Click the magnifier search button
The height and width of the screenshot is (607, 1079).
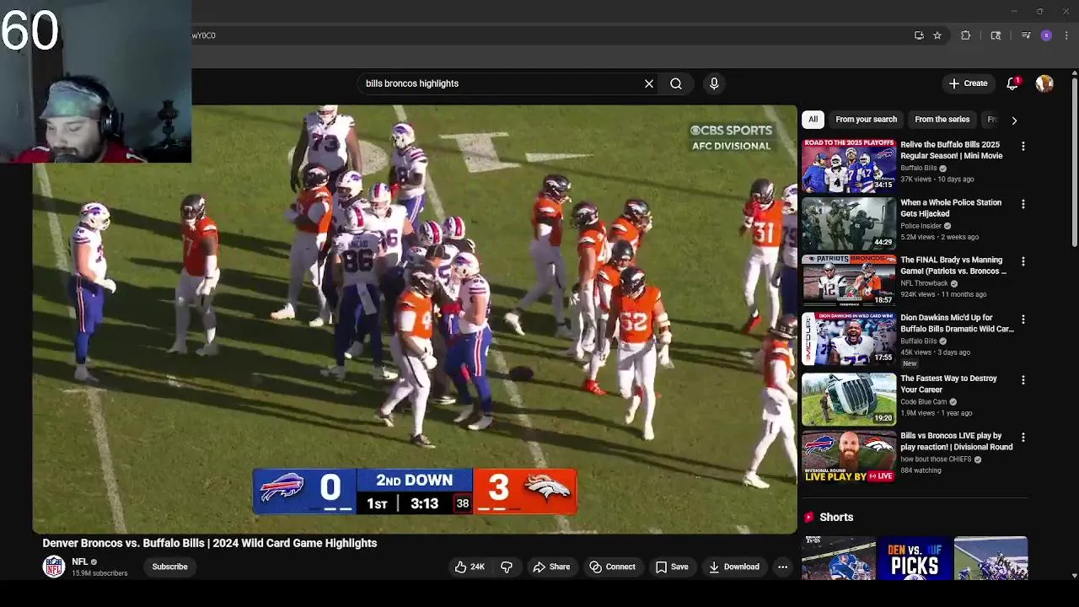pyautogui.click(x=676, y=83)
